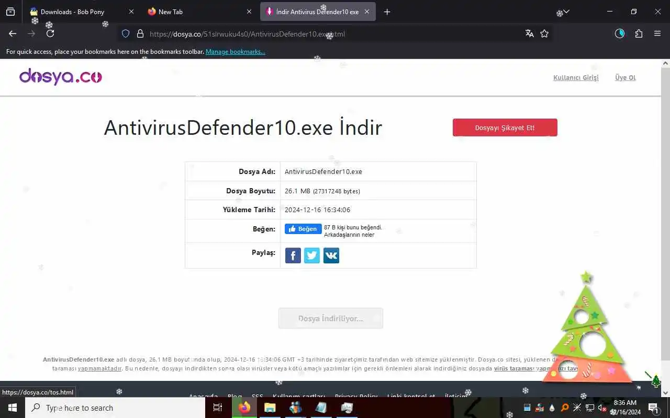Share on VK with the VK icon
Screen dimensions: 670x418
tap(331, 256)
